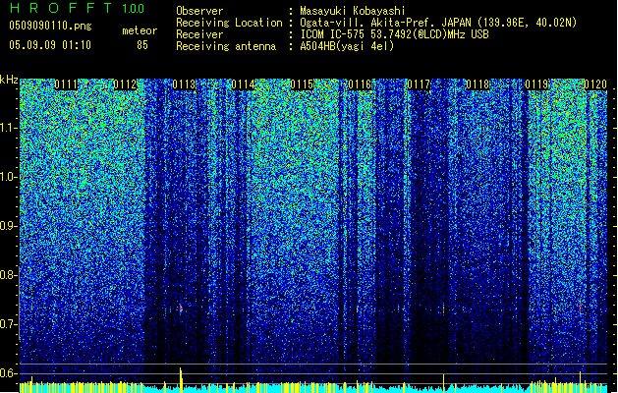Image resolution: width=618 pixels, height=393 pixels.
Task: Click the meteor label
Action: point(140,30)
